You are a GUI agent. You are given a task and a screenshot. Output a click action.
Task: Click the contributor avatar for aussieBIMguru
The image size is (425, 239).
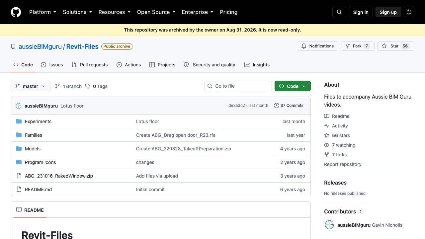pyautogui.click(x=329, y=225)
